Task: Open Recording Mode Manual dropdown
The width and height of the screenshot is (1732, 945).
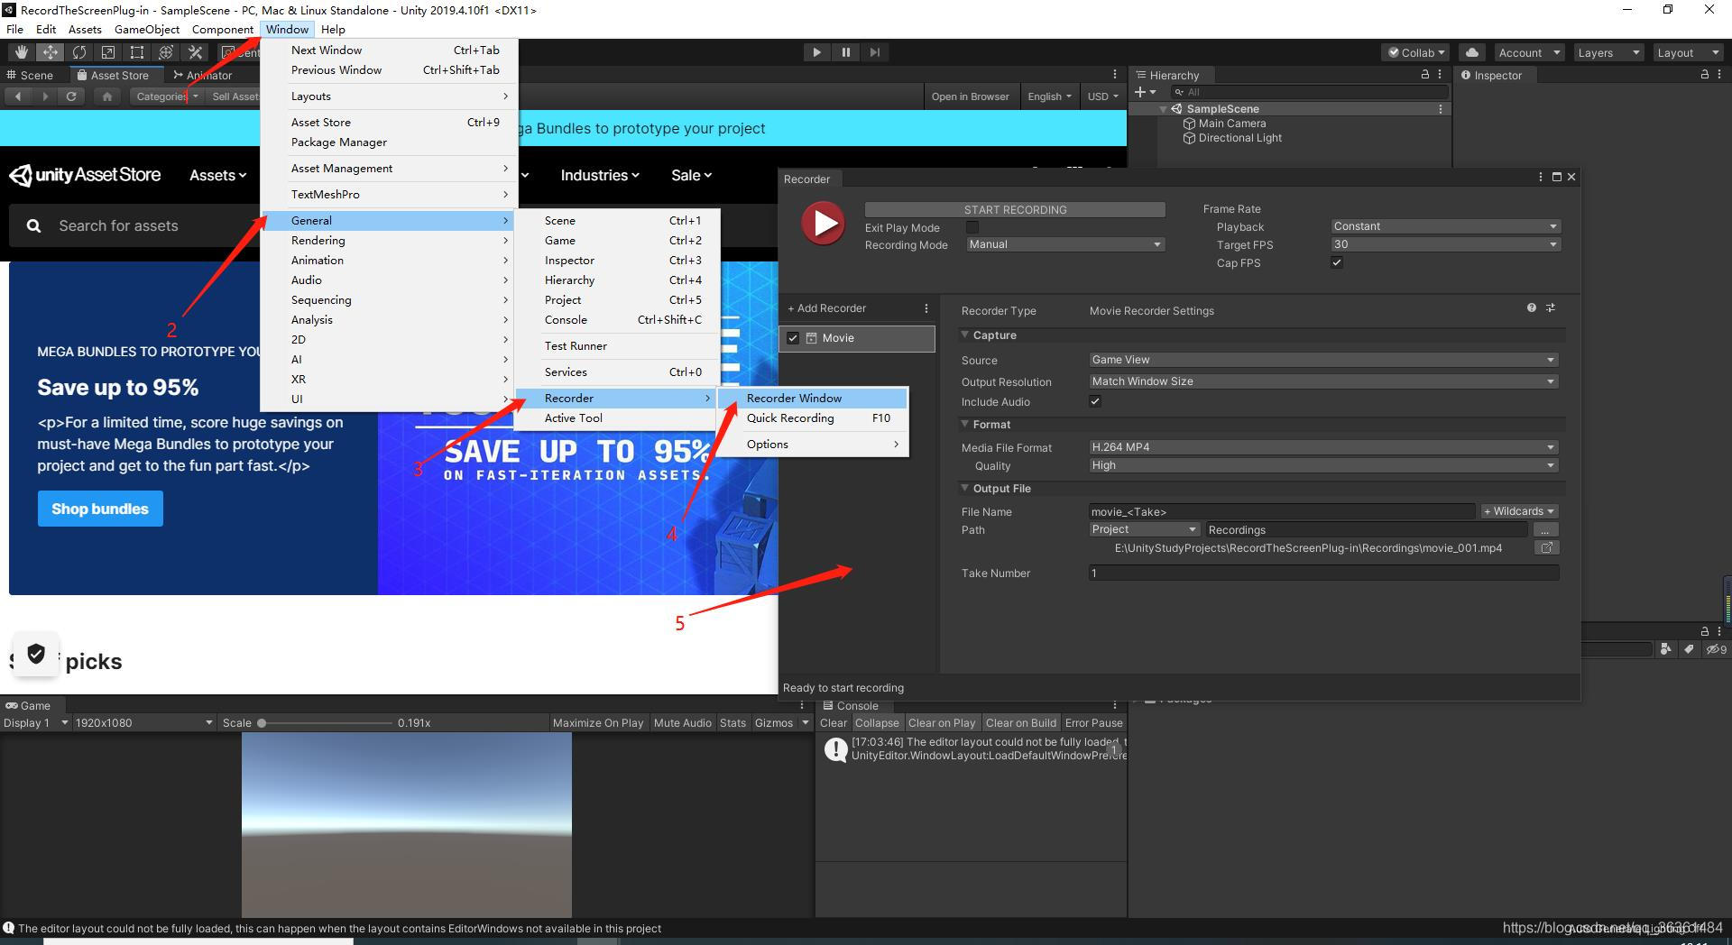Action: 1065,244
